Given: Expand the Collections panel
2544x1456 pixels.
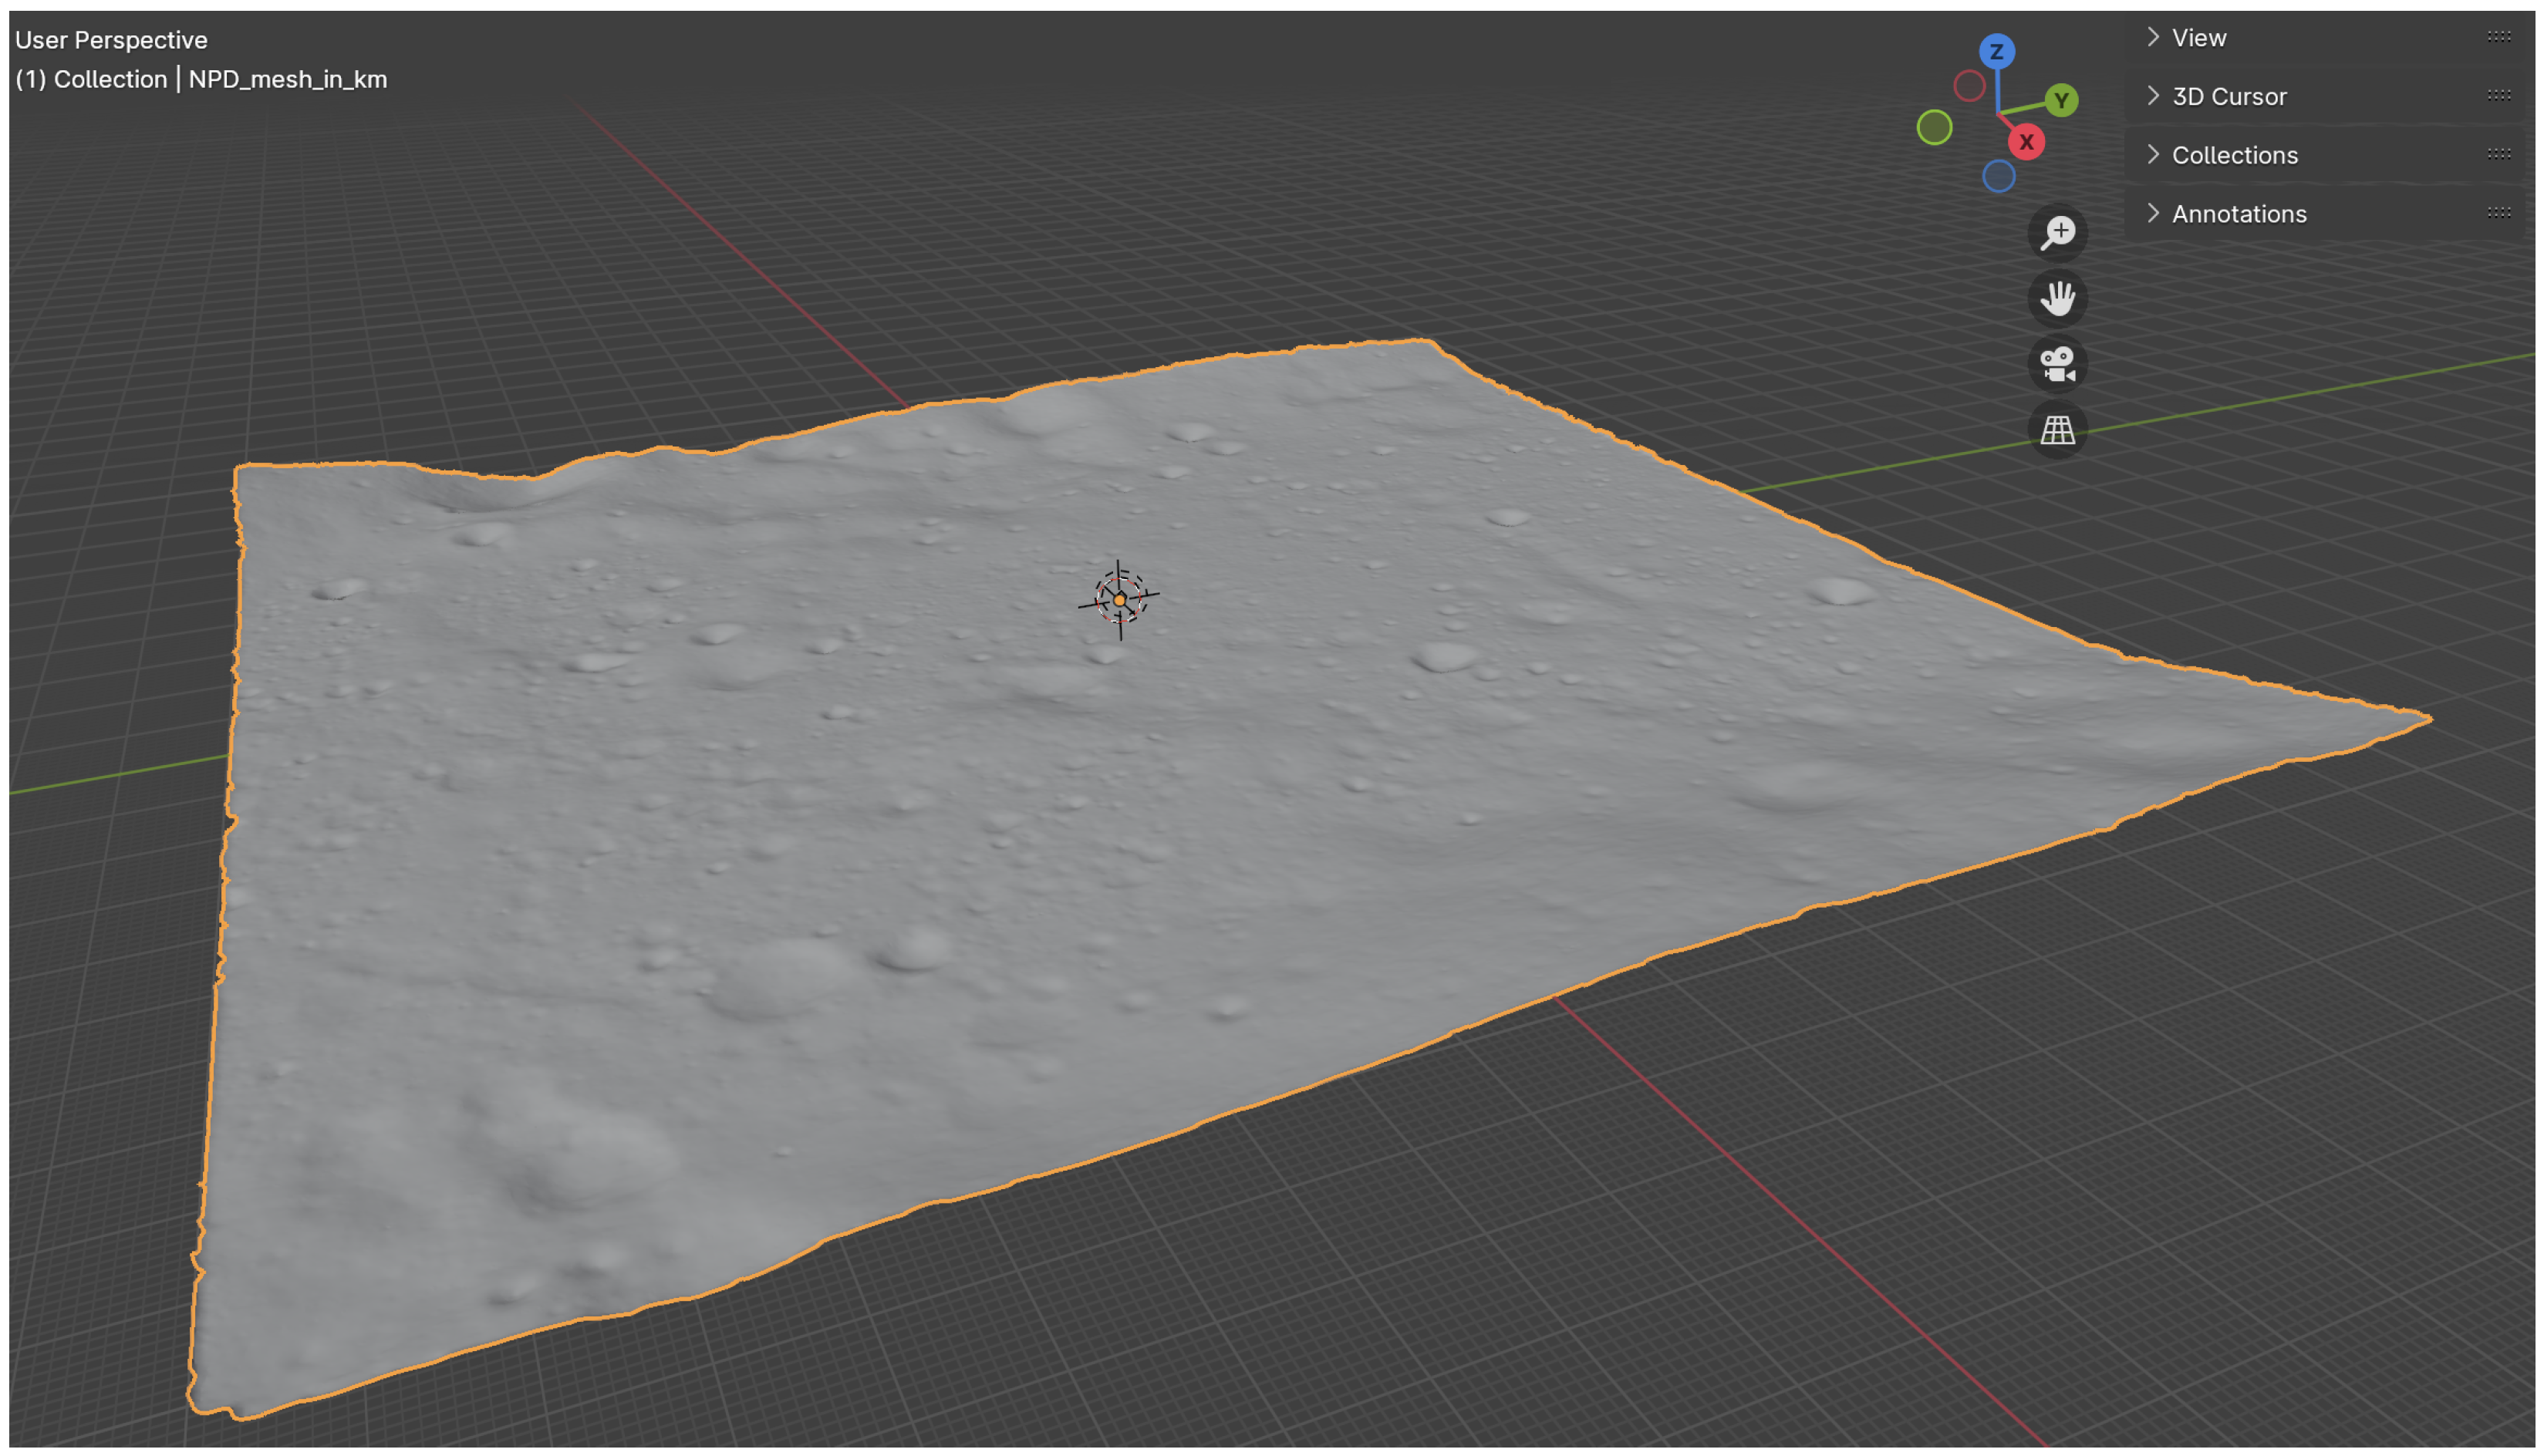Looking at the screenshot, I should (2234, 155).
